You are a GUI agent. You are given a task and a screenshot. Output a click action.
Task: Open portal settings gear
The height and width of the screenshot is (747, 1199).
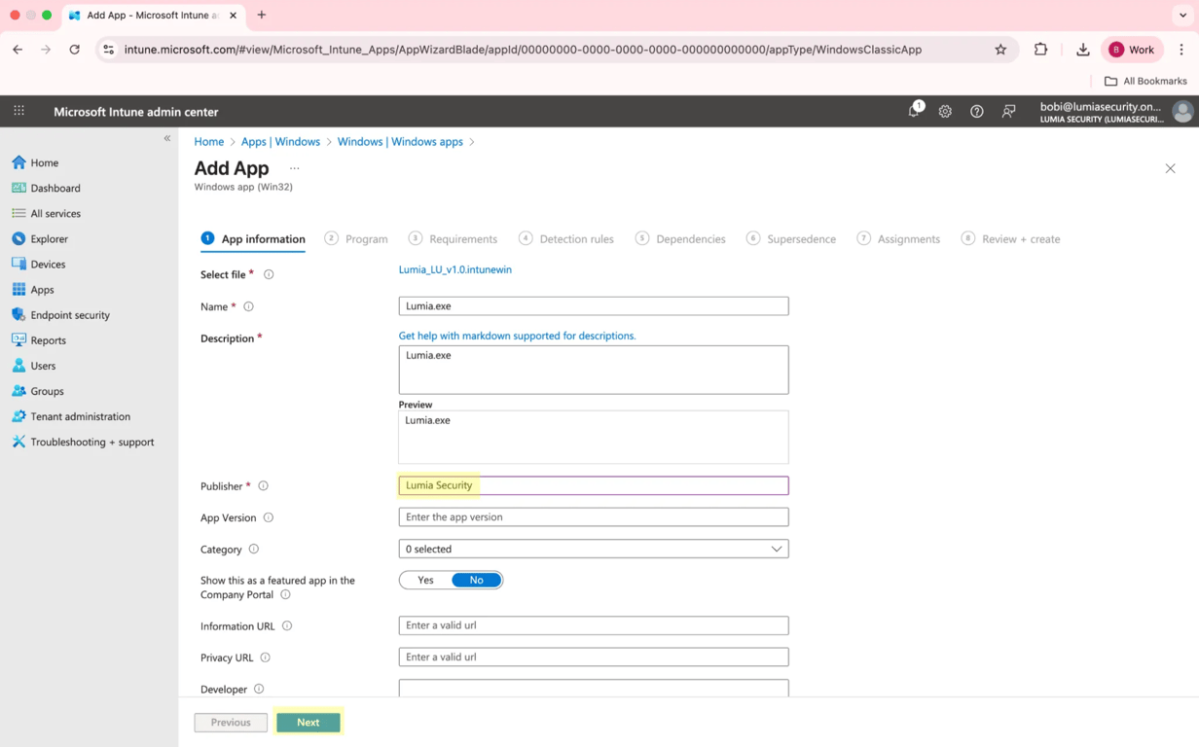coord(945,112)
